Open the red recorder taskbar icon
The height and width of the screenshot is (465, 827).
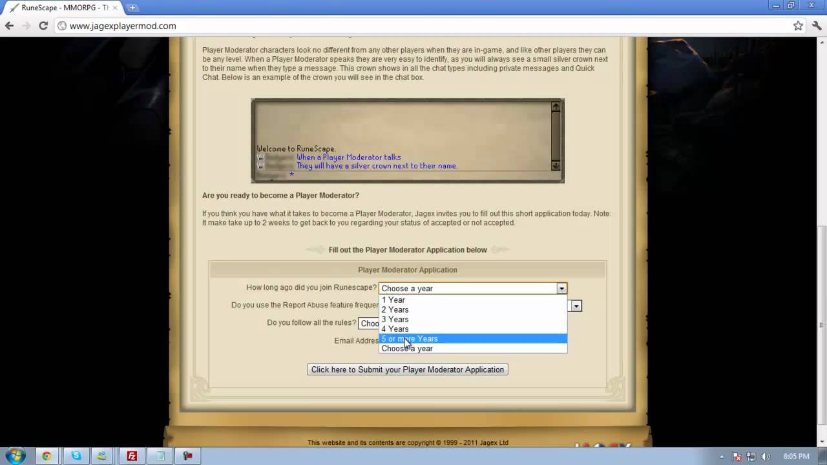187,456
